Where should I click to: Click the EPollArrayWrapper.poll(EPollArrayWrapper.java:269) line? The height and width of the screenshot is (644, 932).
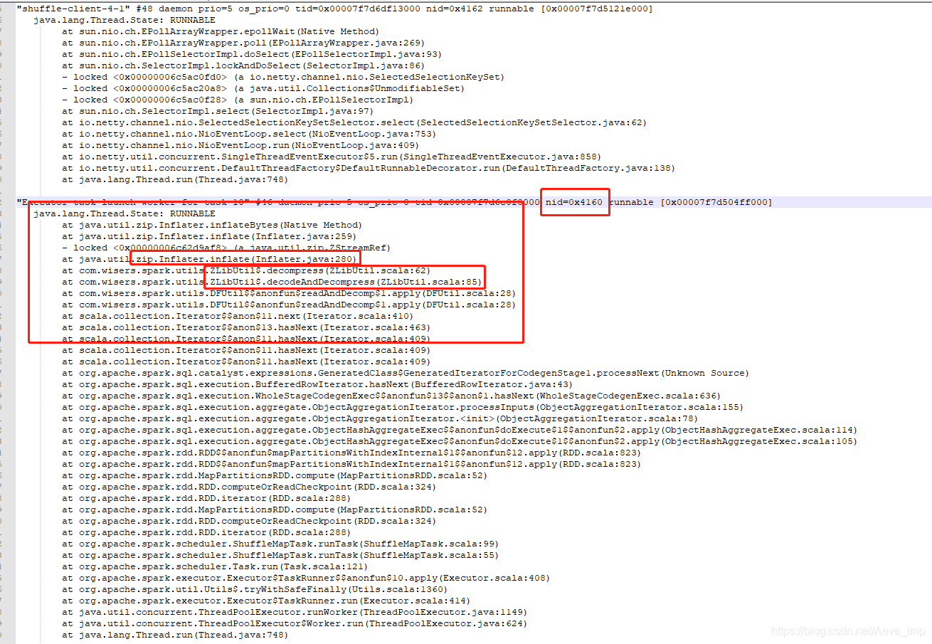coord(243,43)
